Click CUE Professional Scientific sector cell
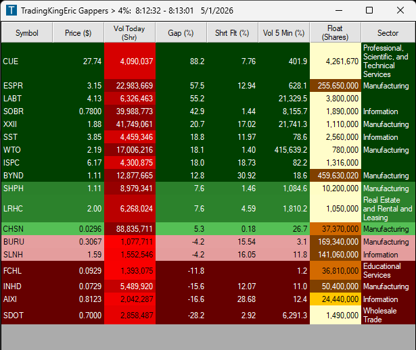This screenshot has width=416, height=350. pyautogui.click(x=388, y=61)
